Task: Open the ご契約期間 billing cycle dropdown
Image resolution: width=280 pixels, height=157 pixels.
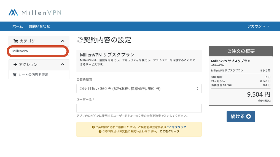Action: tap(139, 89)
